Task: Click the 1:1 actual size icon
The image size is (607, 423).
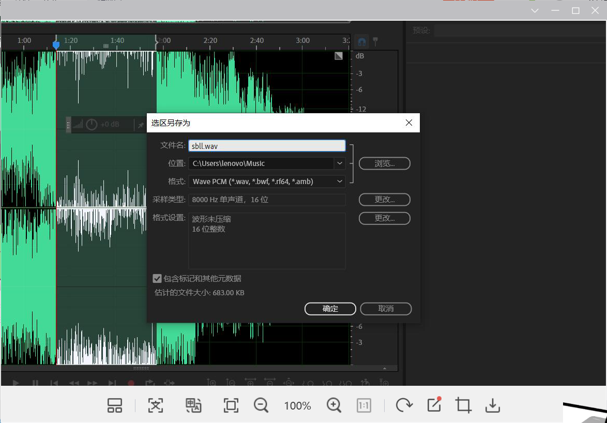Action: click(364, 405)
